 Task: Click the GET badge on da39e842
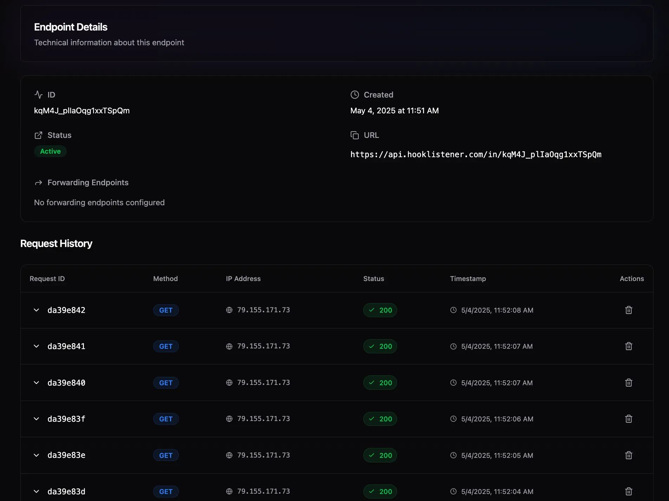click(166, 310)
